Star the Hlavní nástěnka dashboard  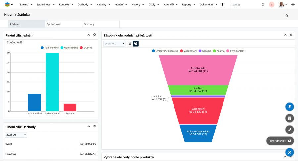287,15
